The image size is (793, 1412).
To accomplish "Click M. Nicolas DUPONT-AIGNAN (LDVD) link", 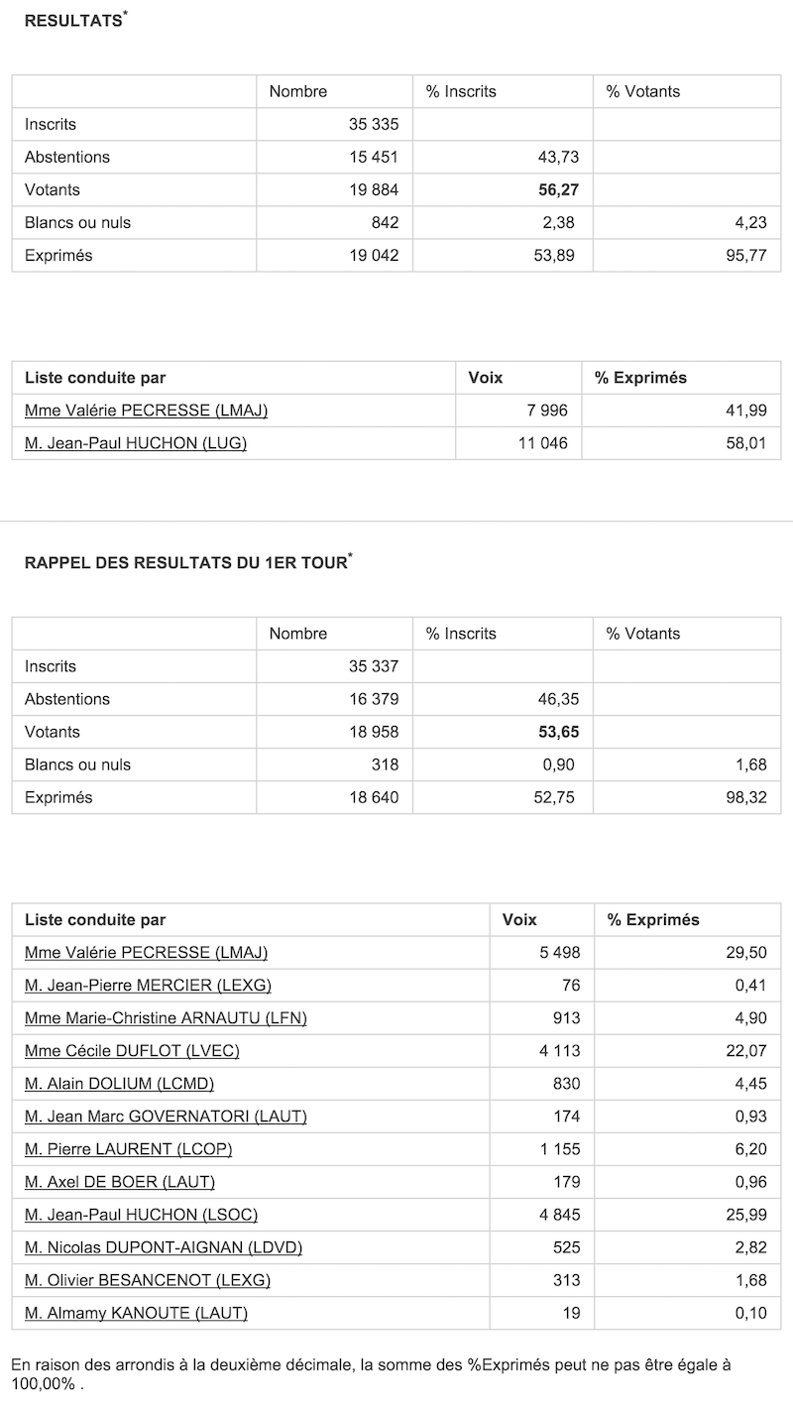I will [164, 1247].
